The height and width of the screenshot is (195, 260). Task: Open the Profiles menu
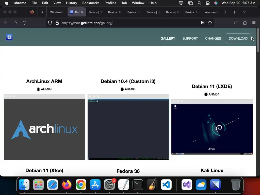110,3
